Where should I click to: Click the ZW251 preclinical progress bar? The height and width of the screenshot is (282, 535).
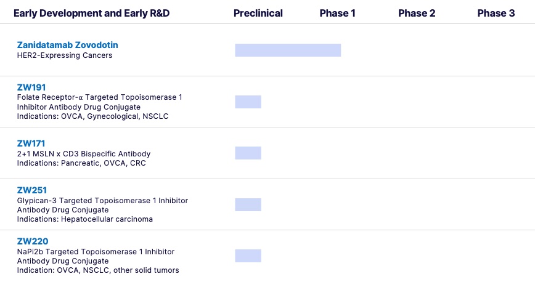pos(248,204)
